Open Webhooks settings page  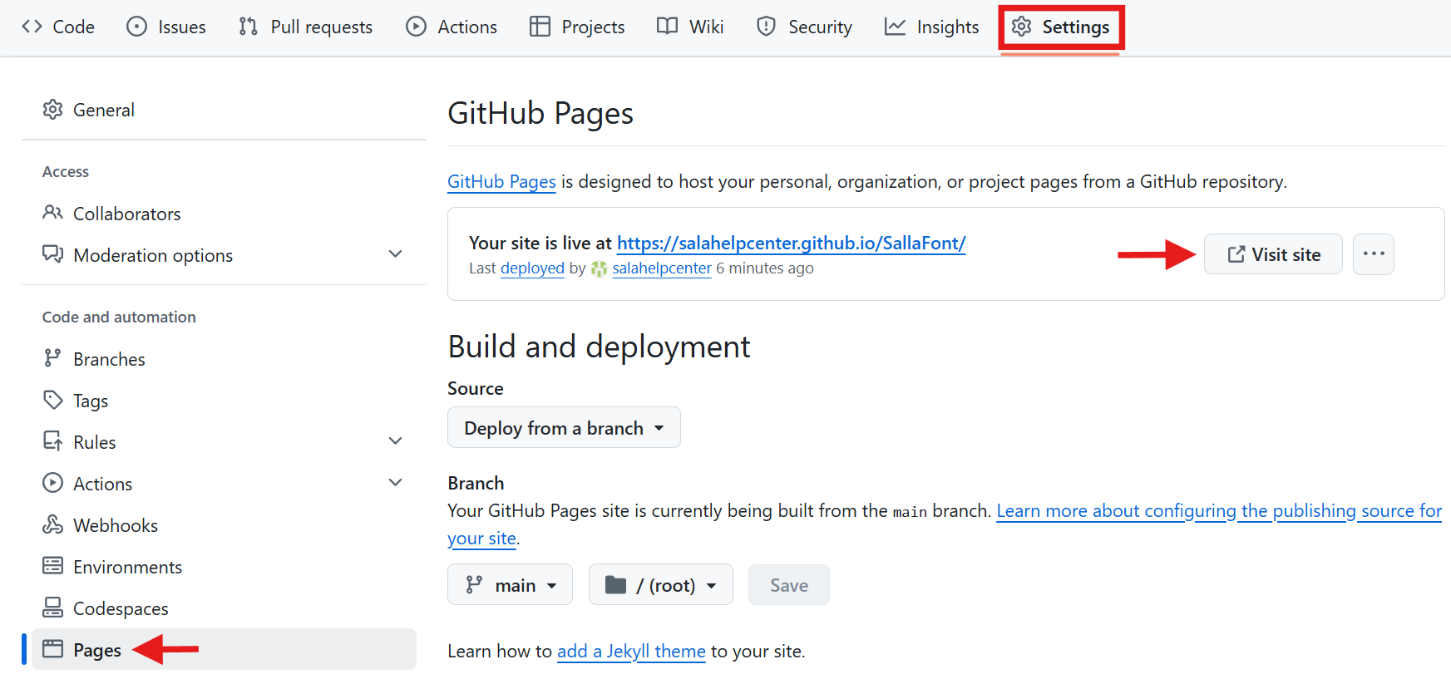pyautogui.click(x=224, y=525)
